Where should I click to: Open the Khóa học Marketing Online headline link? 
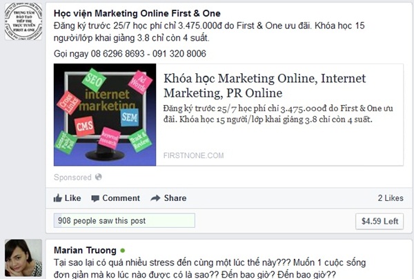(264, 86)
